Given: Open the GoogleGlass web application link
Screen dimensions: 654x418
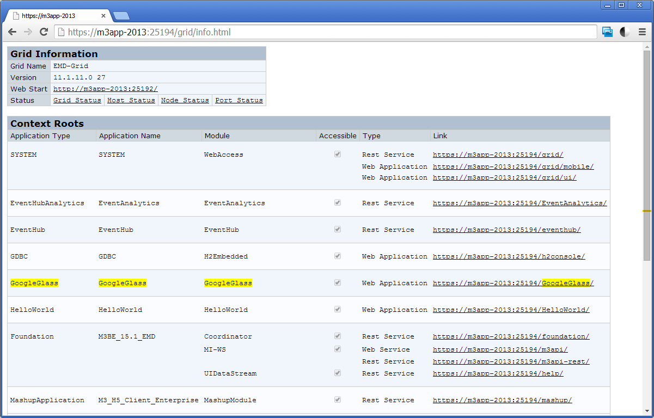Looking at the screenshot, I should point(513,283).
